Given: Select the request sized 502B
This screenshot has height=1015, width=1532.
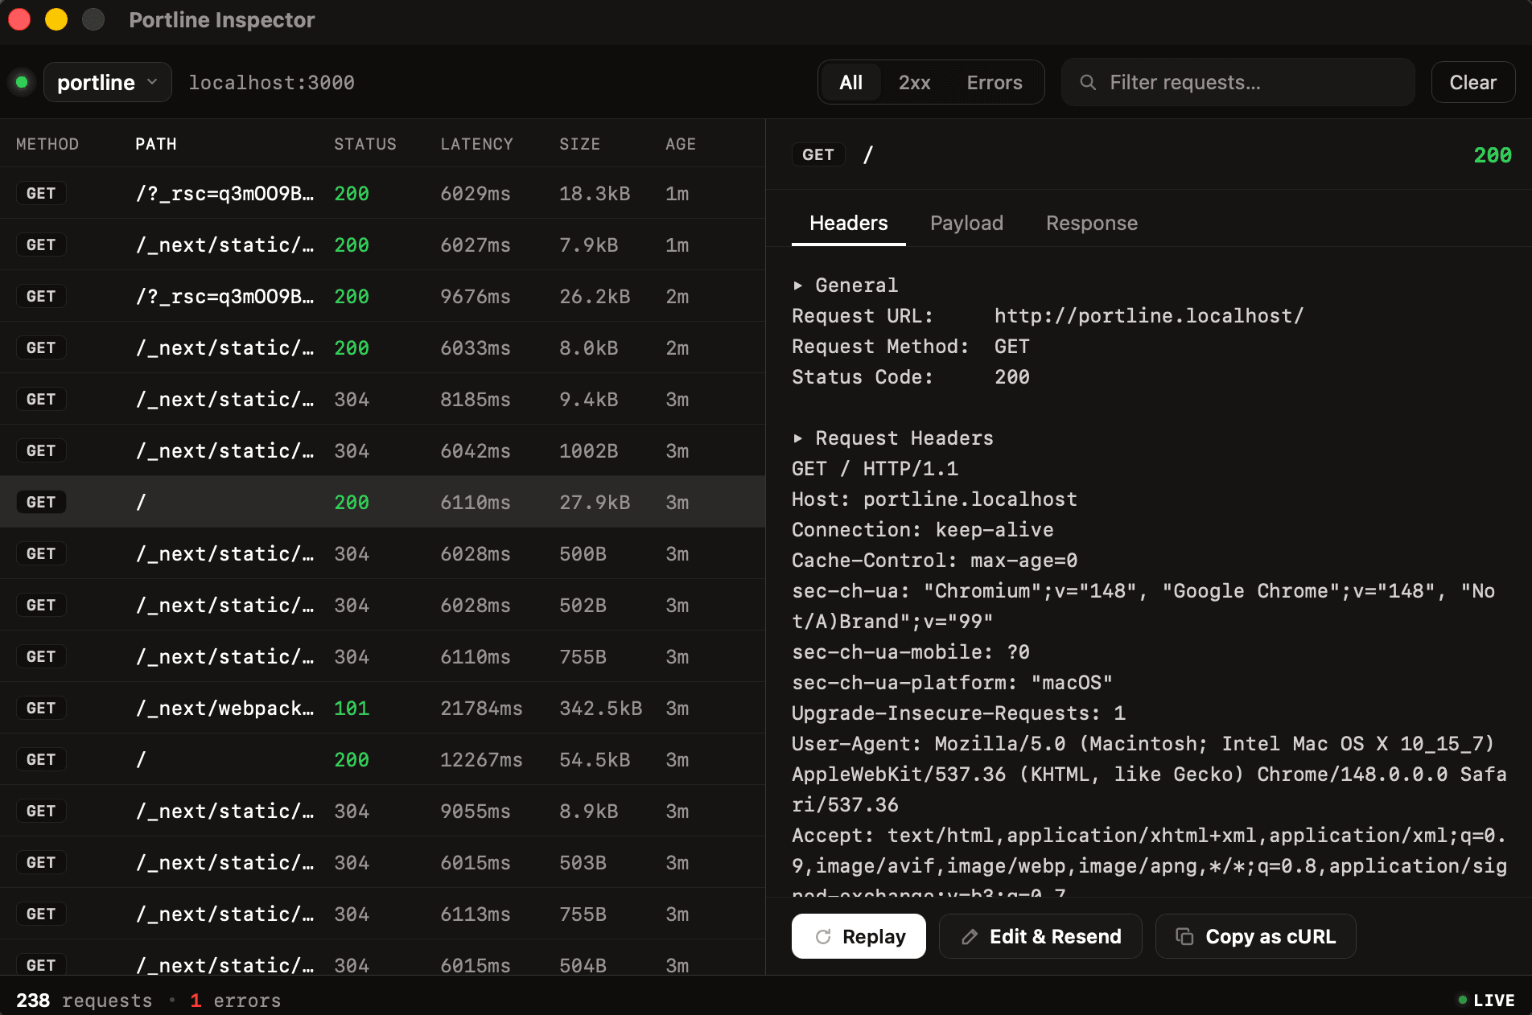Looking at the screenshot, I should tap(382, 605).
